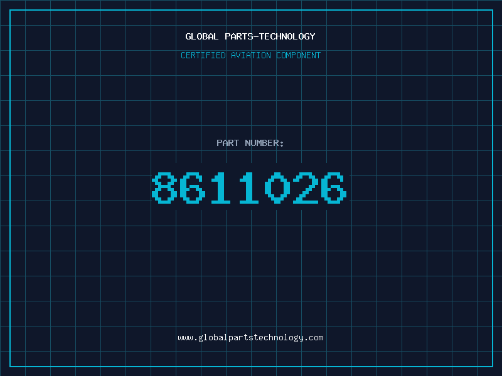Click the PART NUMBER: label

click(x=250, y=143)
